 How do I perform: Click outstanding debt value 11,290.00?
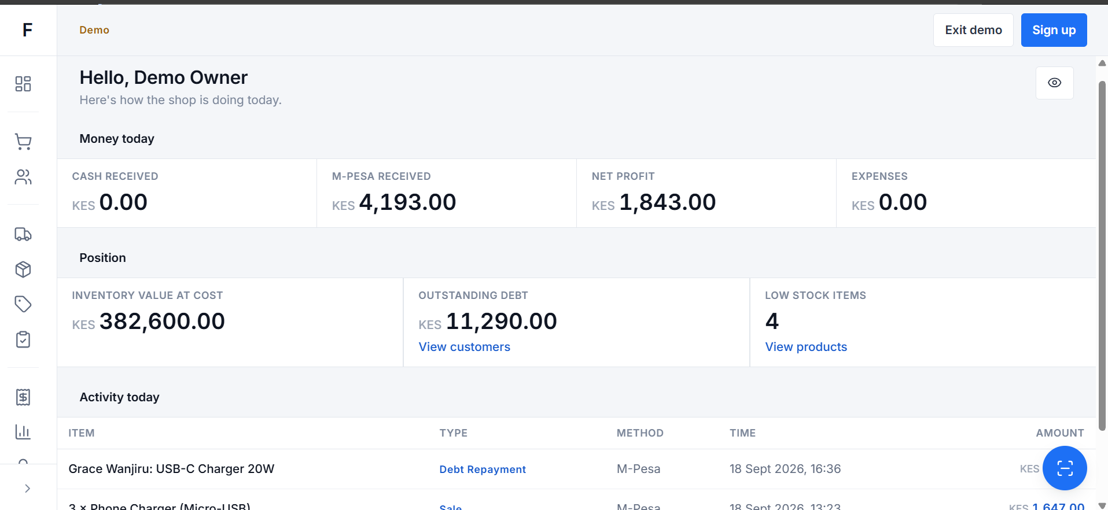[501, 321]
